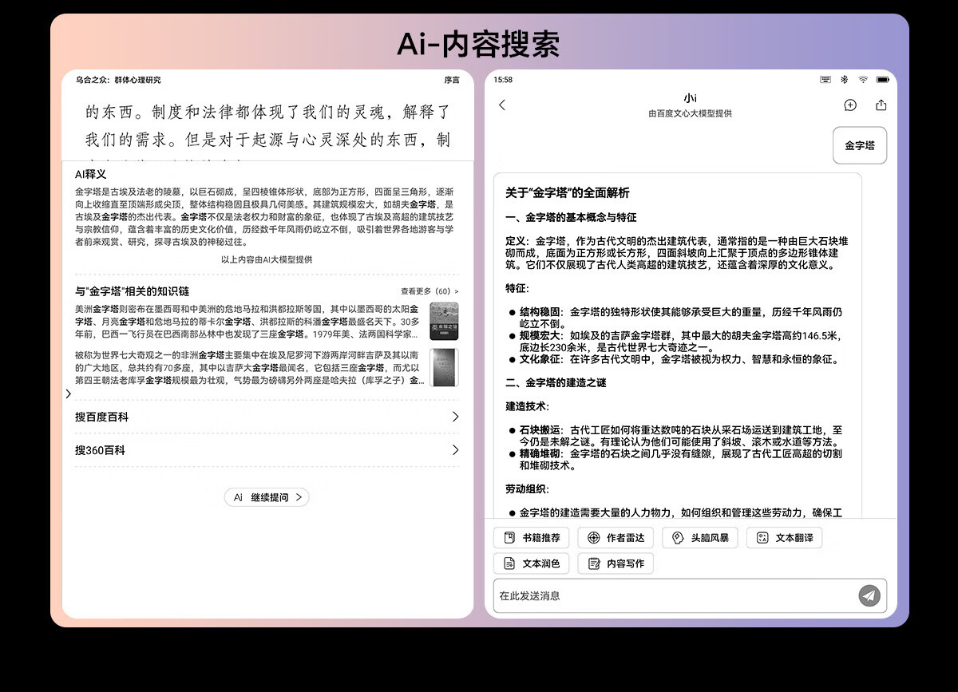Click the Ai 继续提问 button
The height and width of the screenshot is (692, 958).
(x=267, y=497)
